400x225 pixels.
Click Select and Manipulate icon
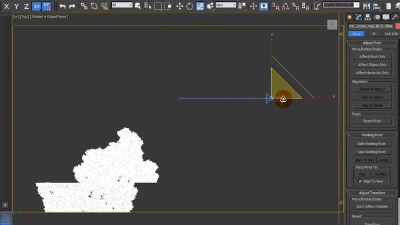point(253,6)
